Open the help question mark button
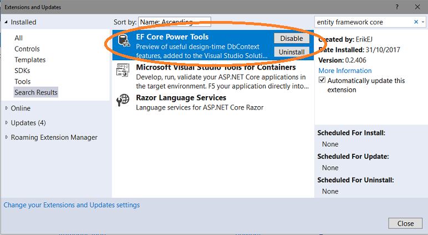The height and width of the screenshot is (235, 428). [x=397, y=7]
